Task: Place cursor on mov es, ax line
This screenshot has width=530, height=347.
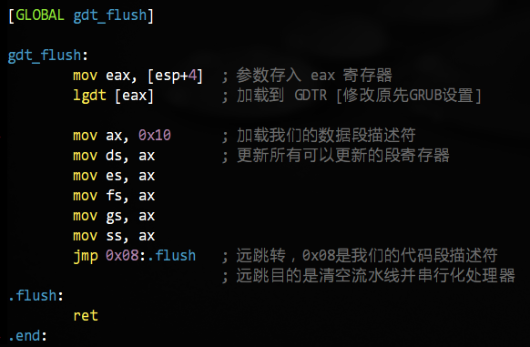Action: pos(114,176)
